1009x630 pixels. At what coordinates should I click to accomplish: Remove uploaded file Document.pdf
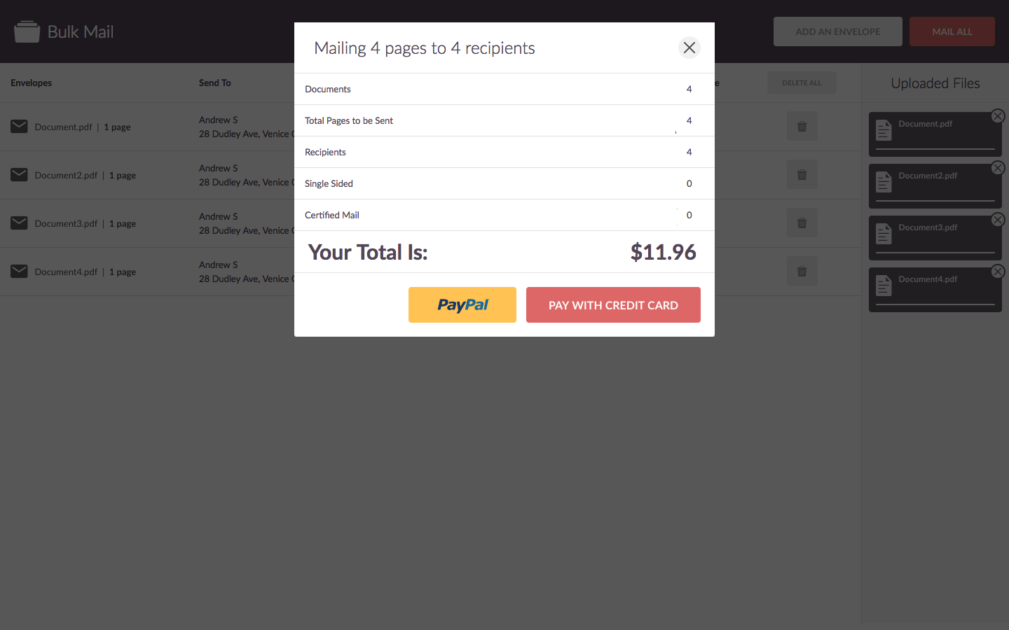998,116
